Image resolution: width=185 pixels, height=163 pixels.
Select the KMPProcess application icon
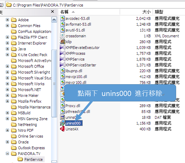[x=63, y=53]
